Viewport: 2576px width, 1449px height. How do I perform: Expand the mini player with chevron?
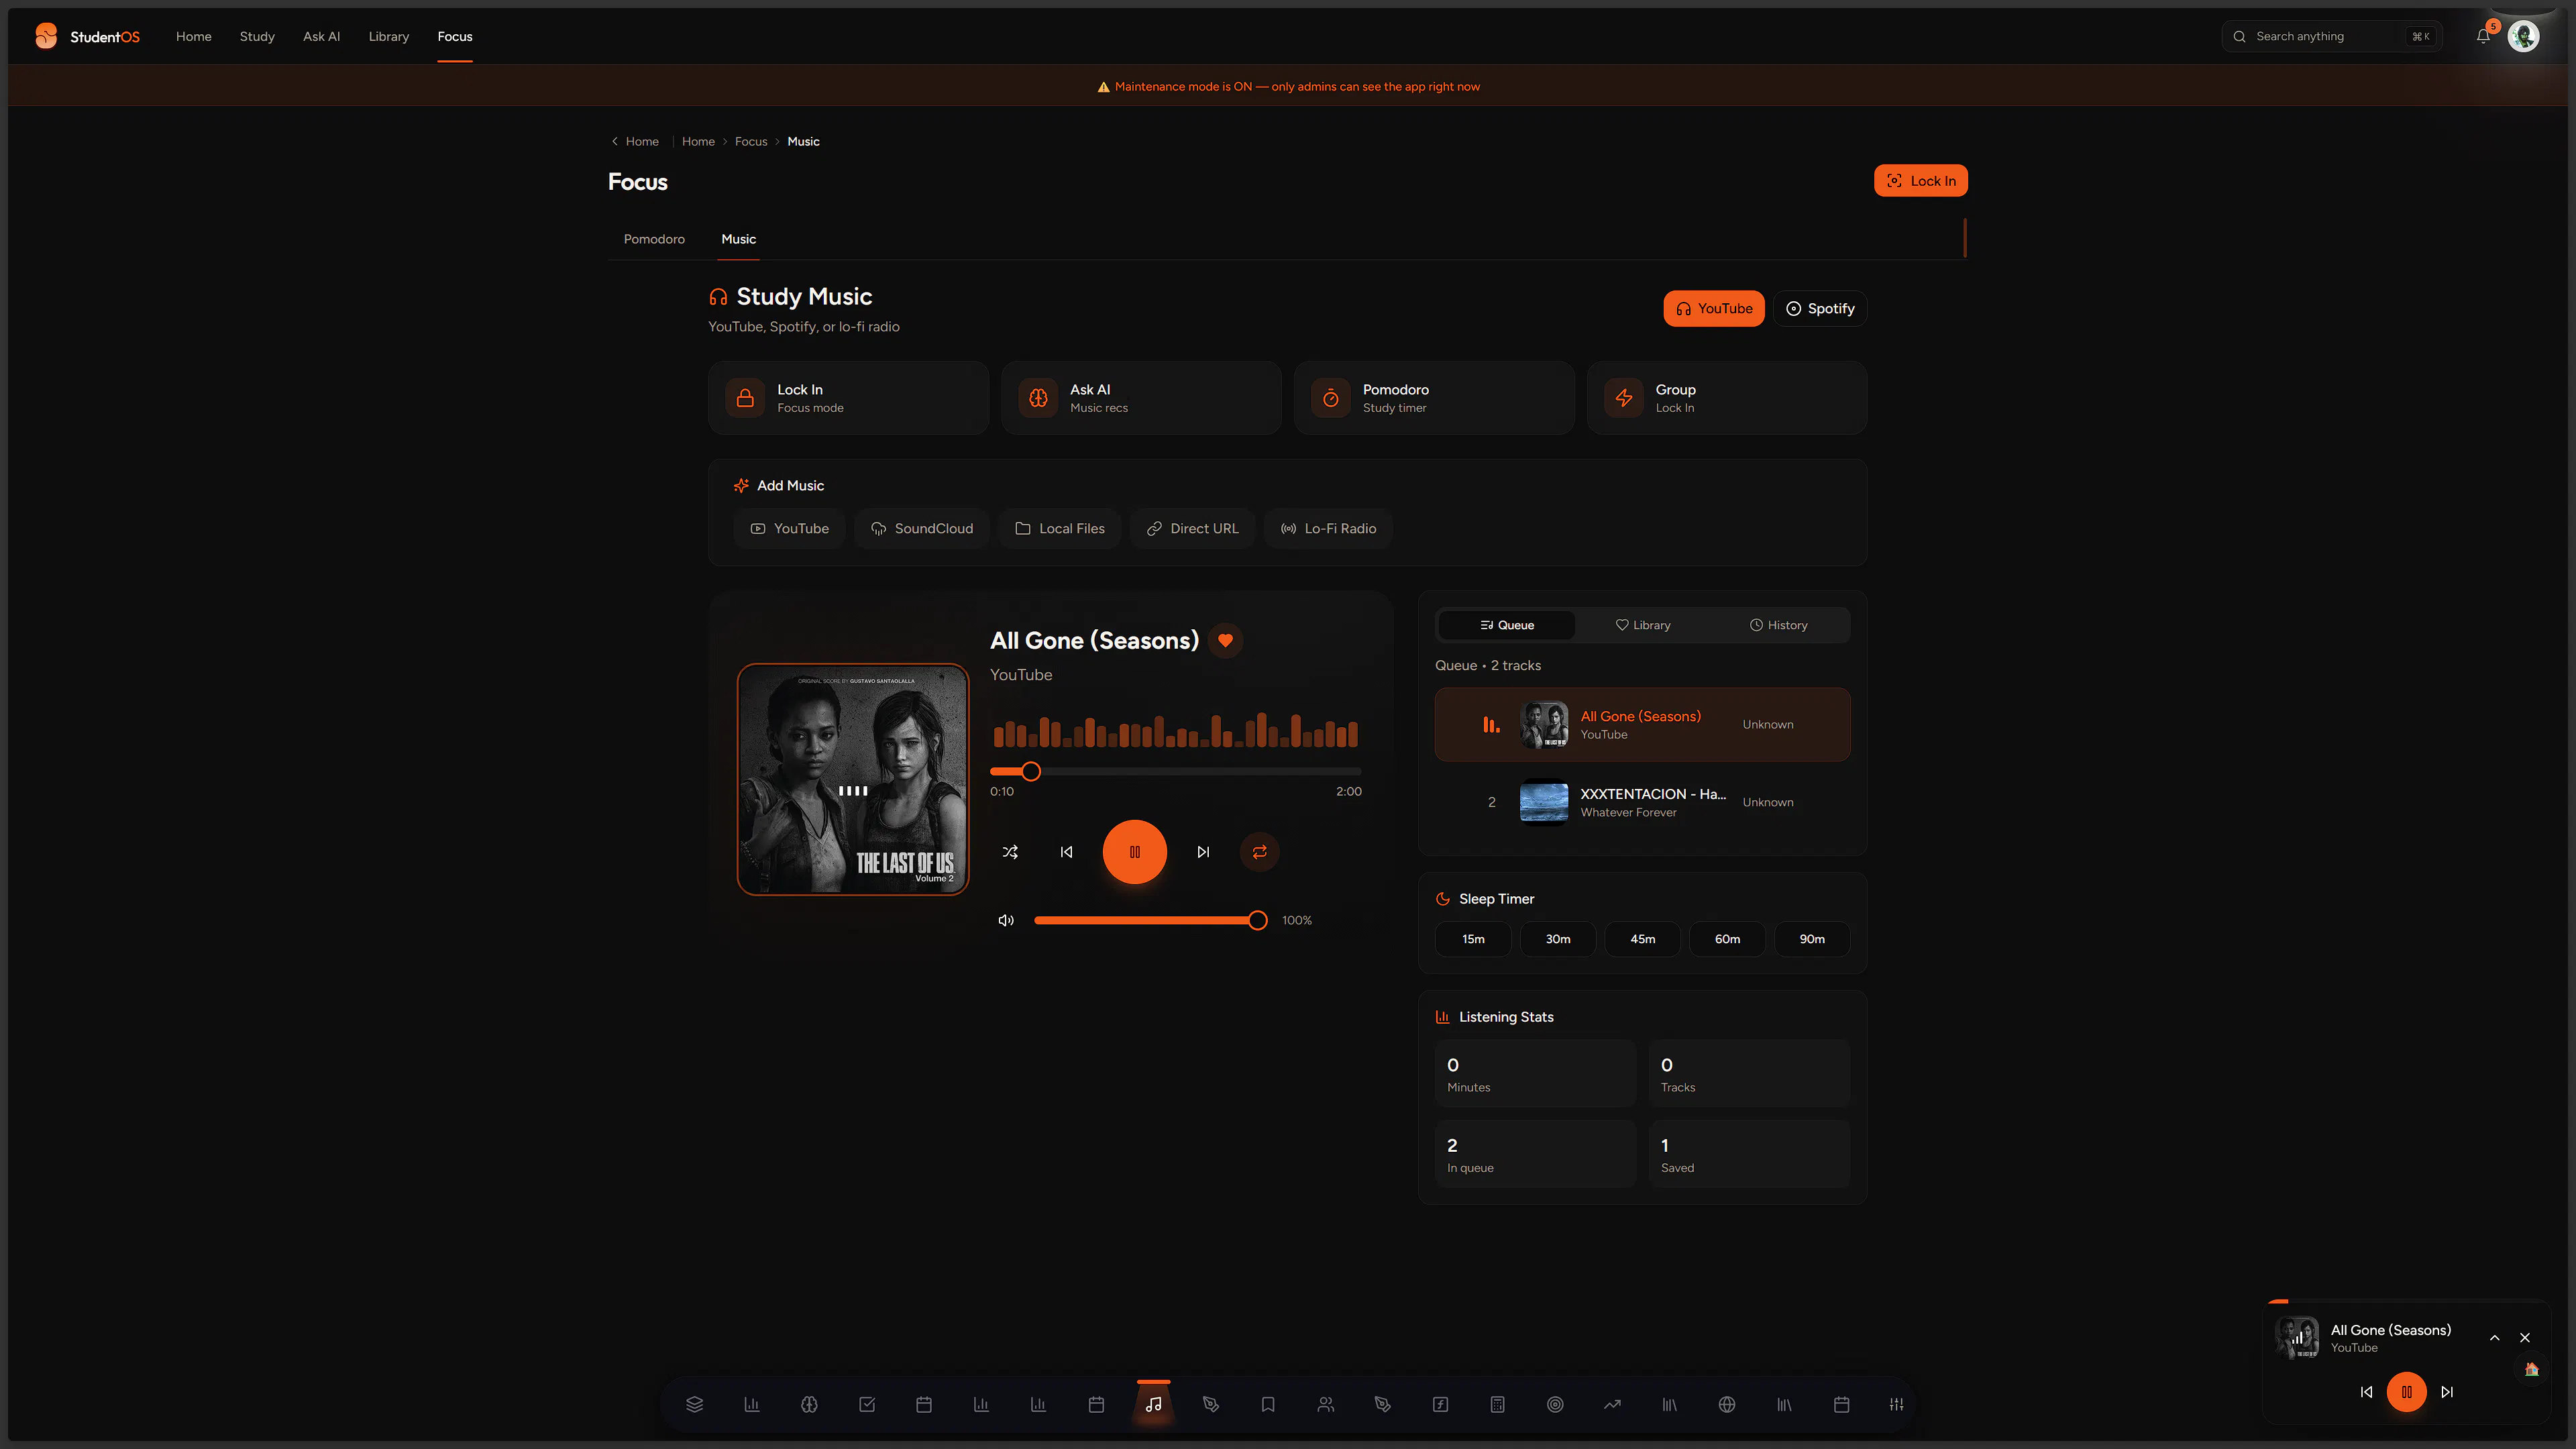pyautogui.click(x=2495, y=1337)
